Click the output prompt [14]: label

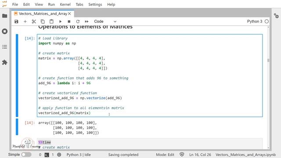[29, 123]
